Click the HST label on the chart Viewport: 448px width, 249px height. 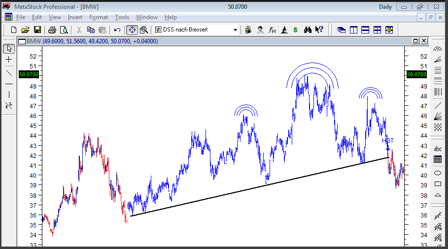coord(388,141)
